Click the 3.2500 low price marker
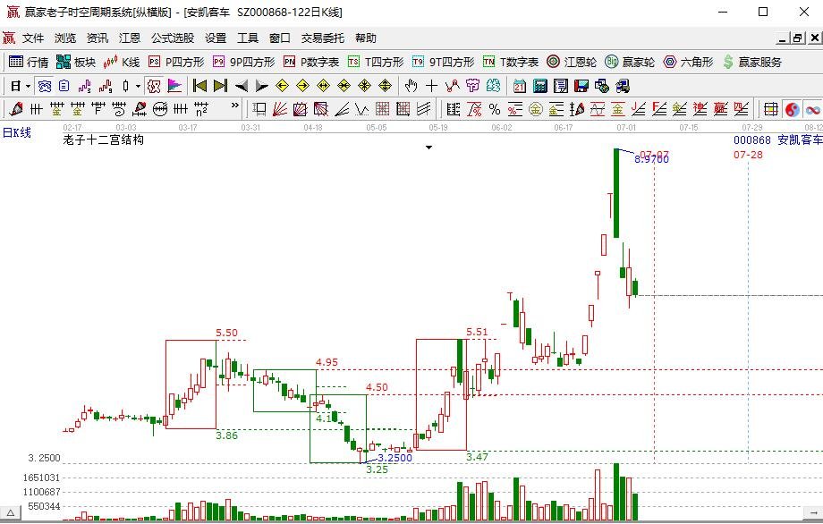 pos(395,458)
